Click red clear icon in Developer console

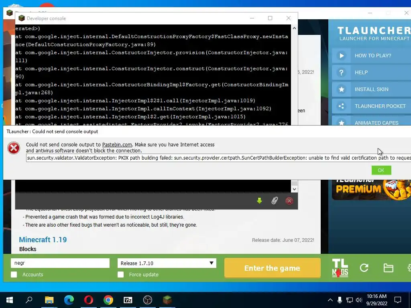[289, 201]
